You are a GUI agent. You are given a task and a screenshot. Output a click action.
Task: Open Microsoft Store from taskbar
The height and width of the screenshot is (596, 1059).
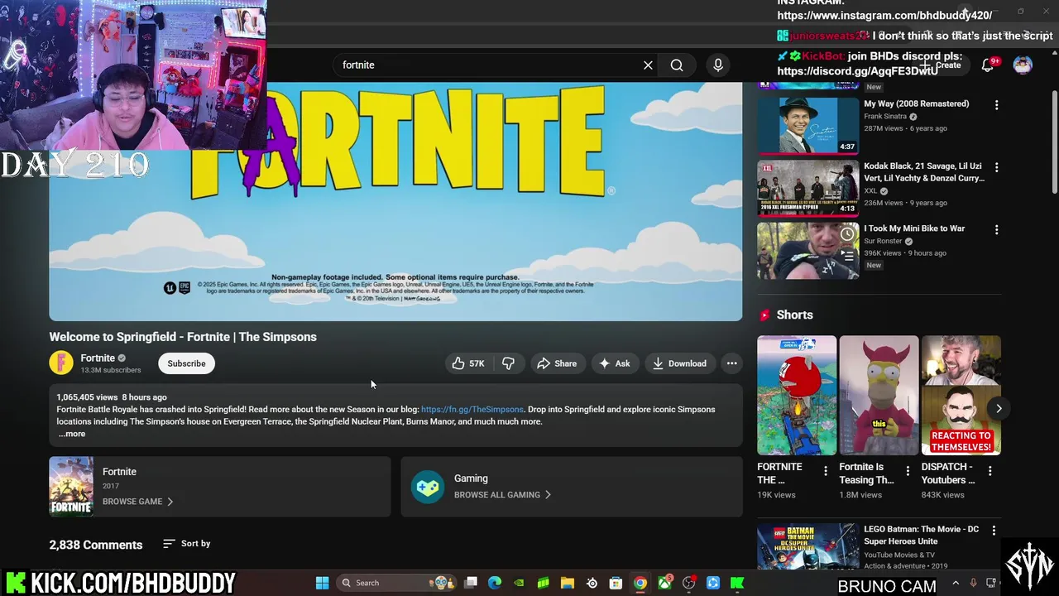616,583
